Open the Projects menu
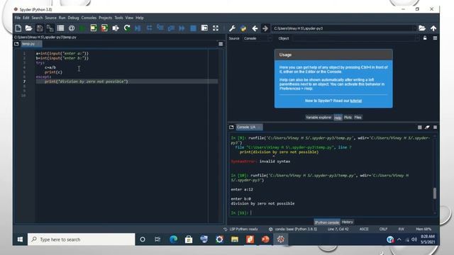The image size is (454, 255). 105,18
